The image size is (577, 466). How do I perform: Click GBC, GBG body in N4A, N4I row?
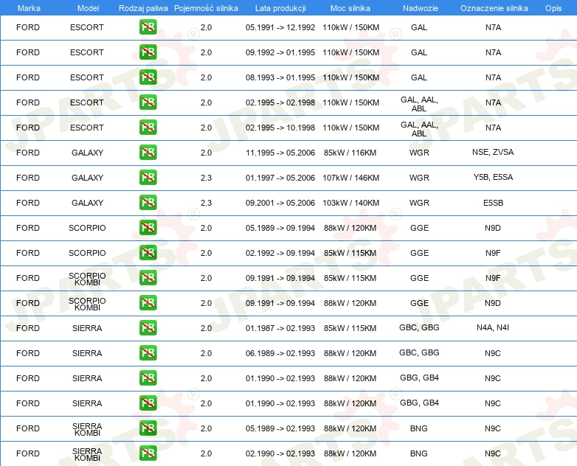click(419, 327)
